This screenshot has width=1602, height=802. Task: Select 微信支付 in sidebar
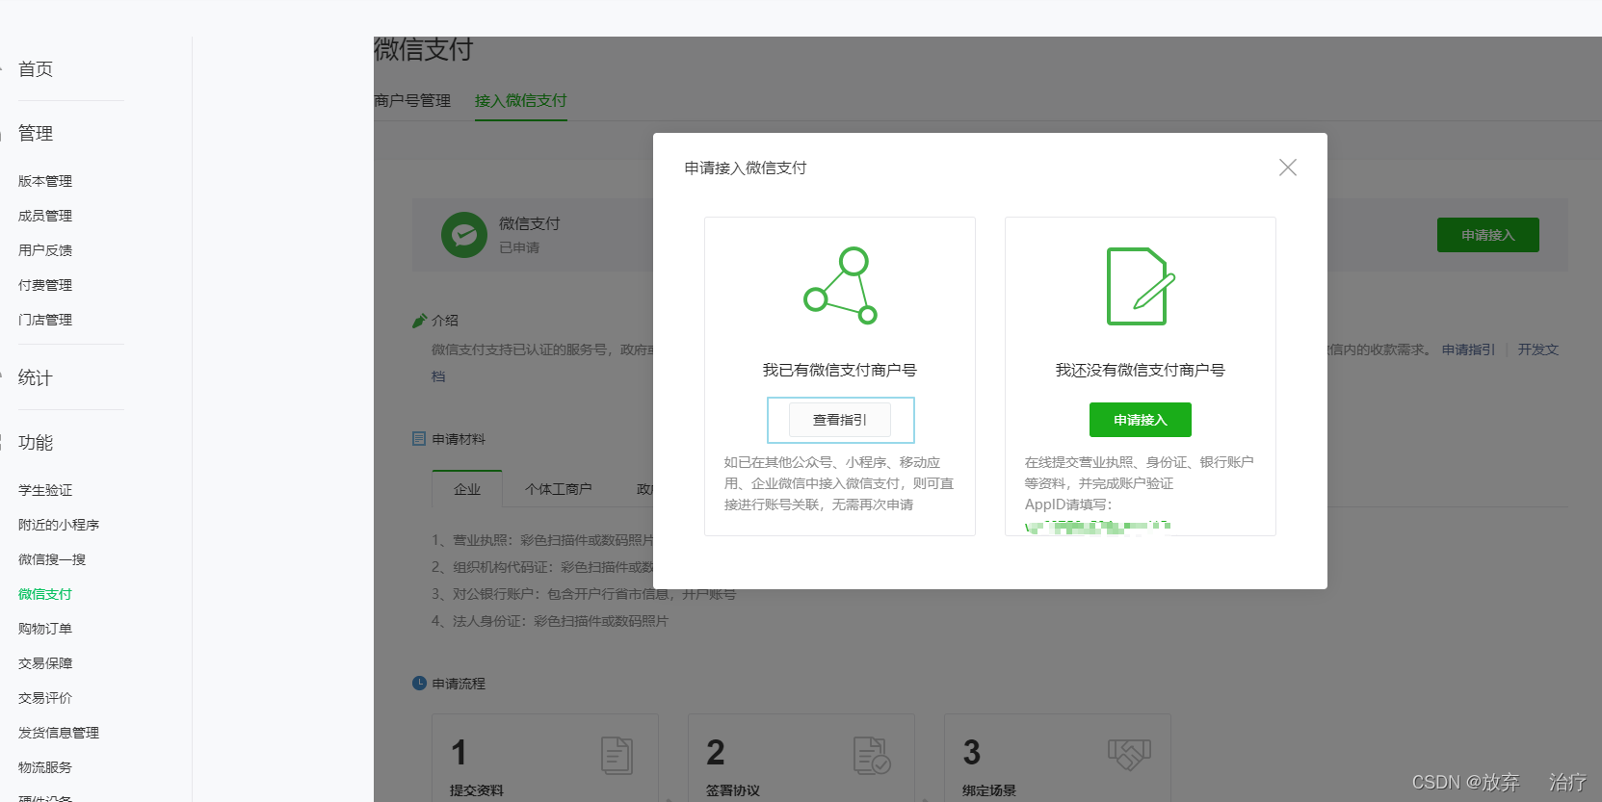(x=45, y=594)
